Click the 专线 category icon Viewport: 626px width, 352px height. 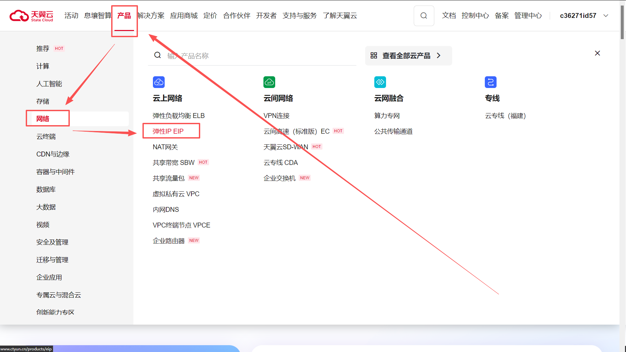[491, 82]
